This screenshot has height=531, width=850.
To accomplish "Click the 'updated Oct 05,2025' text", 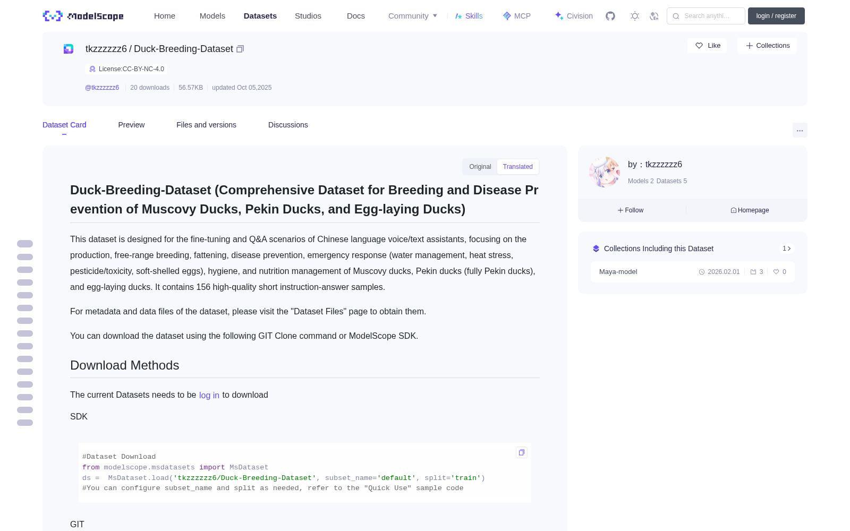I will tap(242, 88).
